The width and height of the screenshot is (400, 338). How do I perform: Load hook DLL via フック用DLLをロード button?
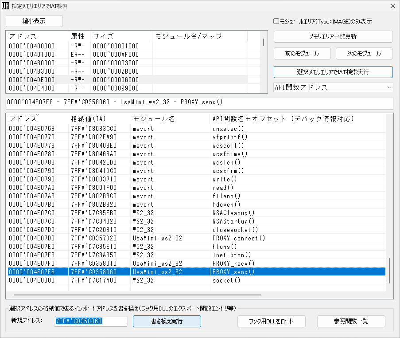coord(272,321)
